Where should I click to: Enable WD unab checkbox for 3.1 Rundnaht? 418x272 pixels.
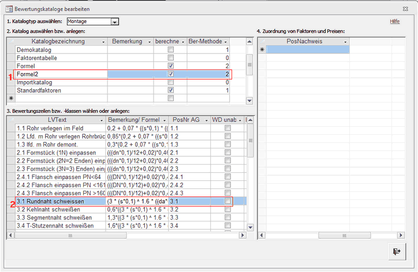228,201
